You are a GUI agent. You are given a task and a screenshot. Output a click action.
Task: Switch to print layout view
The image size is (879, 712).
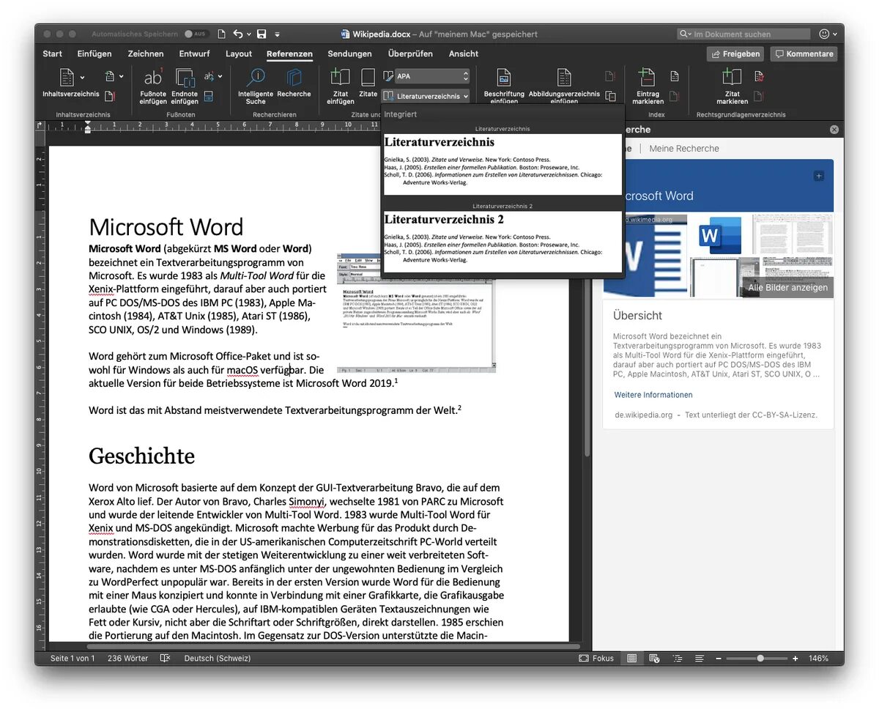tap(631, 659)
